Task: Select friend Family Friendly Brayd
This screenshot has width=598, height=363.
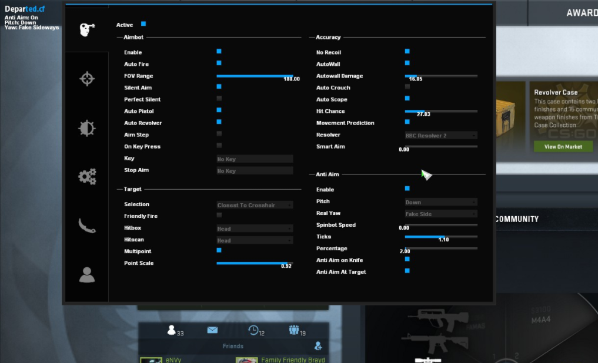Action: pyautogui.click(x=293, y=360)
